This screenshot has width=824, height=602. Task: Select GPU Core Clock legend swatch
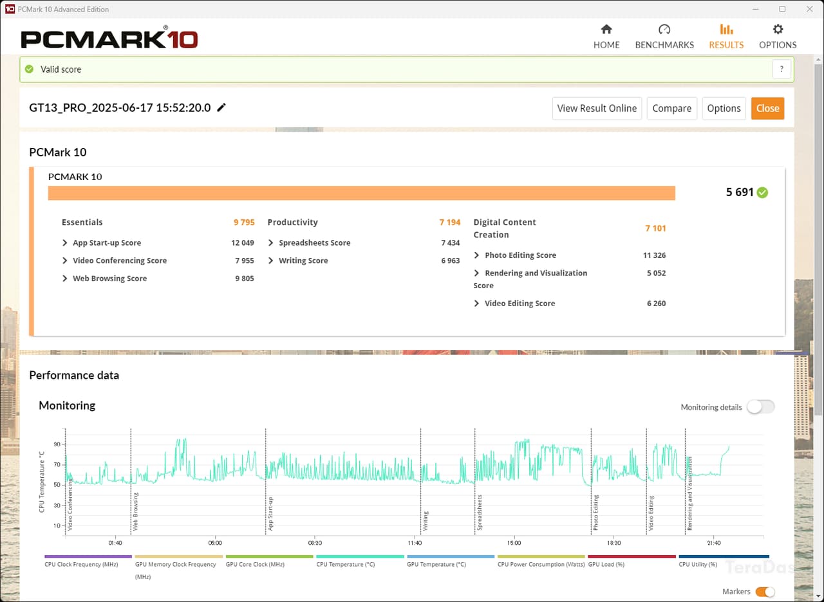point(269,556)
